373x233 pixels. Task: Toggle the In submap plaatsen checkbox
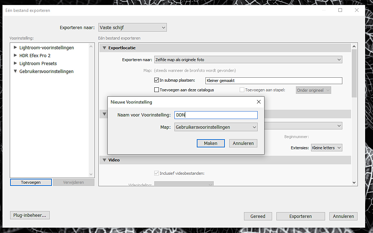(x=156, y=81)
